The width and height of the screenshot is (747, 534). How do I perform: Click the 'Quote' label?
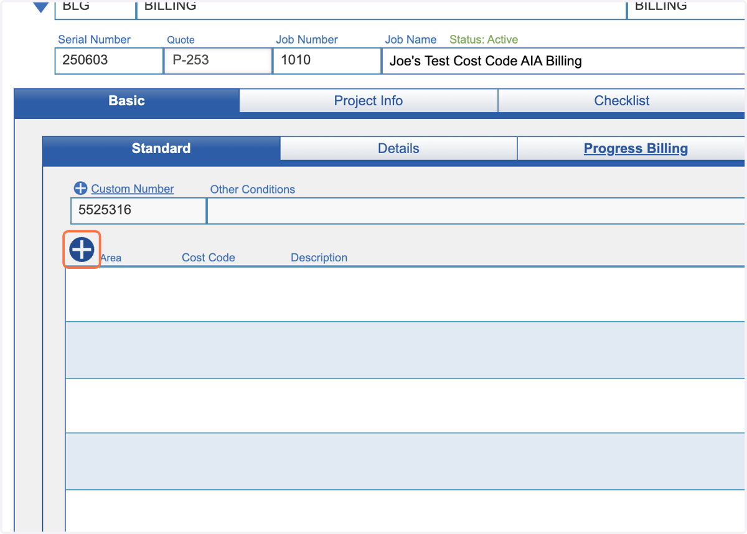point(181,40)
